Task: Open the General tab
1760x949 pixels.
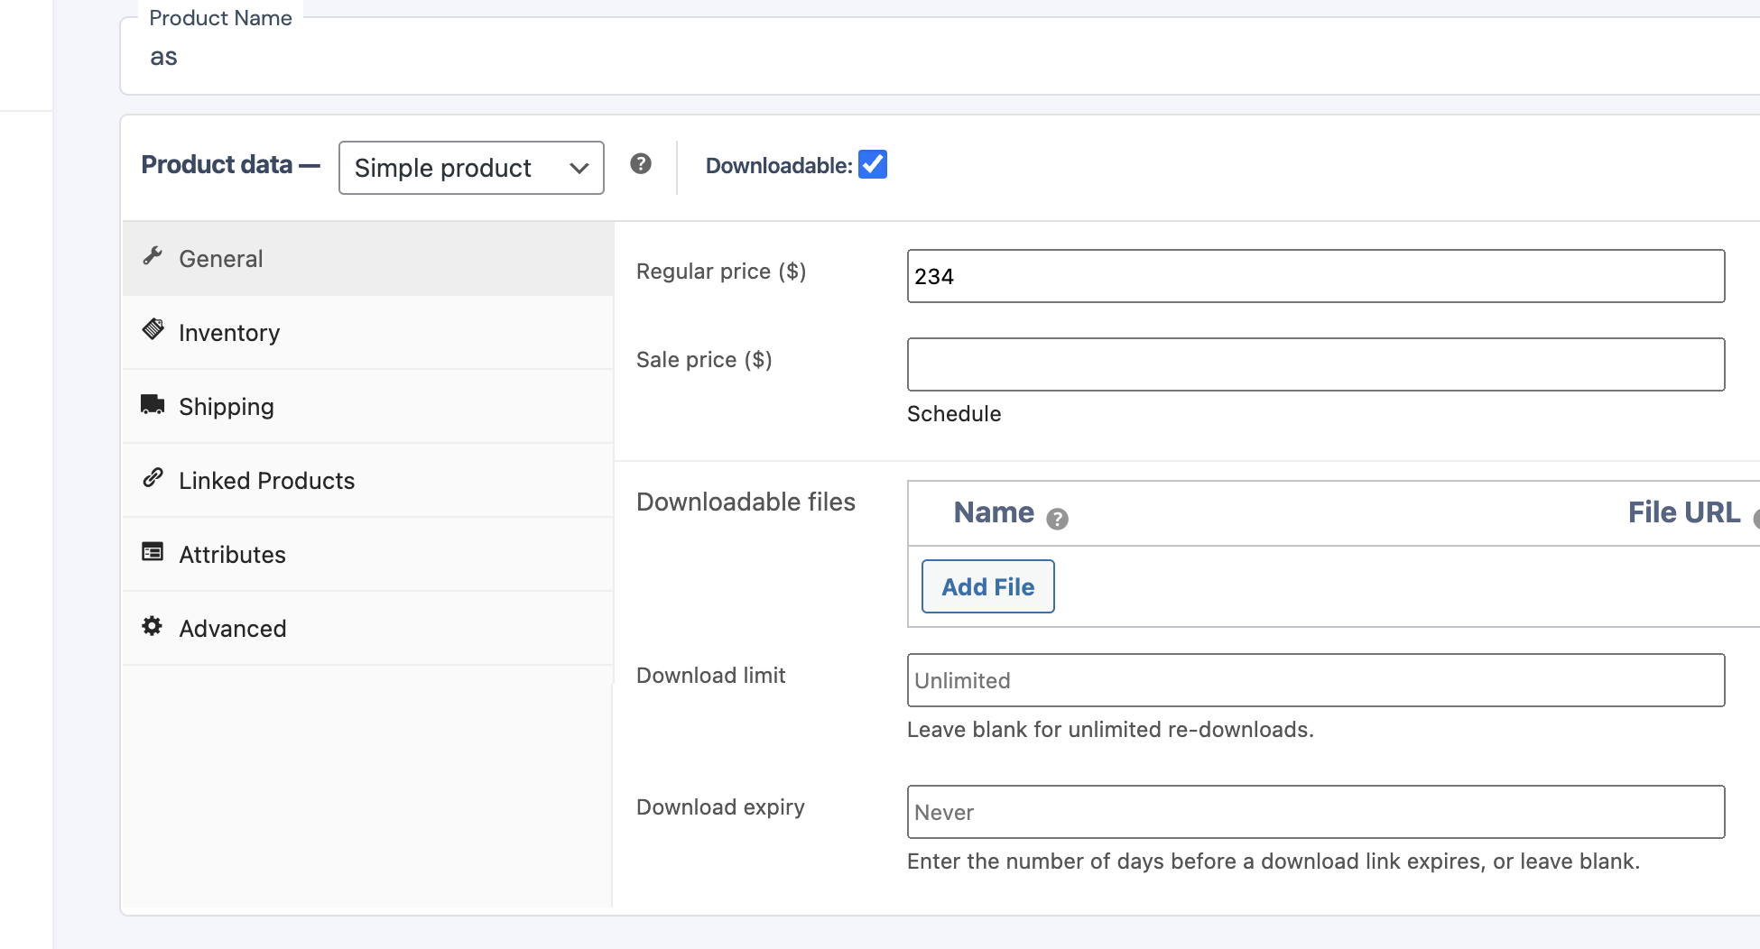Action: 368,259
